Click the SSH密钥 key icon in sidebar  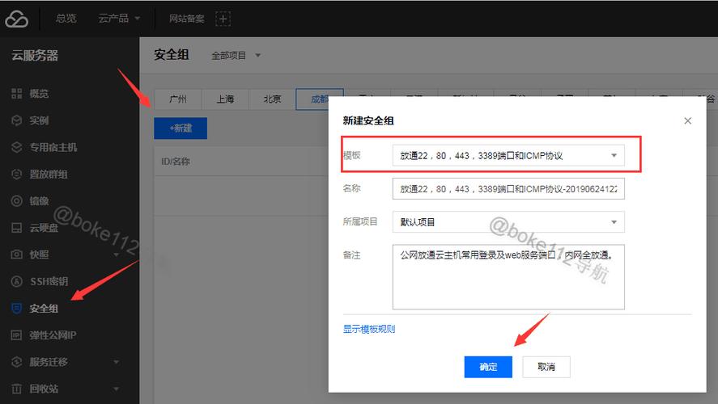coord(16,281)
